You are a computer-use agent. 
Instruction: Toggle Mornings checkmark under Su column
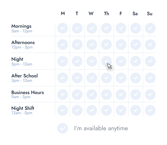(150, 28)
